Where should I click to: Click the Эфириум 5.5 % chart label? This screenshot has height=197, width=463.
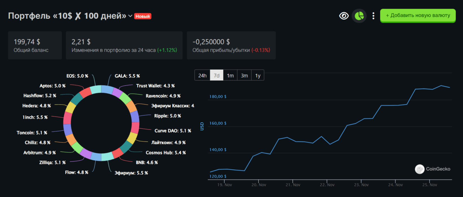click(x=131, y=173)
